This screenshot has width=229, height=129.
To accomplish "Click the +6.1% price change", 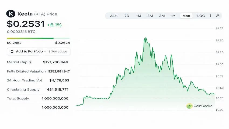I will tap(54, 25).
